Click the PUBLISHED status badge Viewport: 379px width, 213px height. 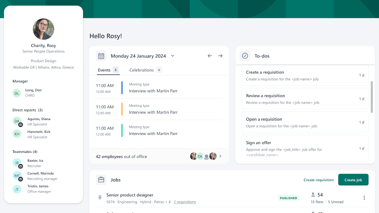[288, 198]
